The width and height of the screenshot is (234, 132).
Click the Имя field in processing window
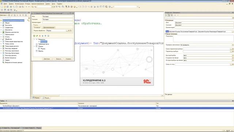(58, 16)
